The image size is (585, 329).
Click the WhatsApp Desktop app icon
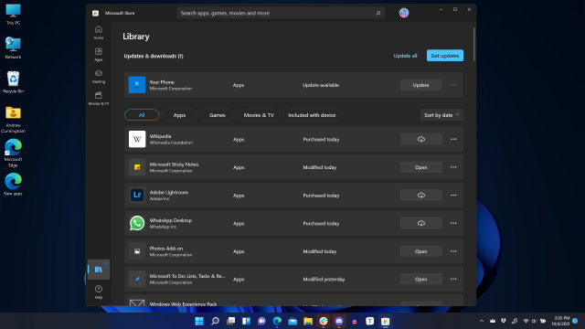click(x=137, y=223)
